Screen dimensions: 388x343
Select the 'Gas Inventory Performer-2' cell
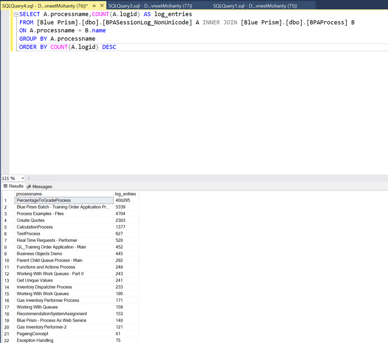coord(64,327)
